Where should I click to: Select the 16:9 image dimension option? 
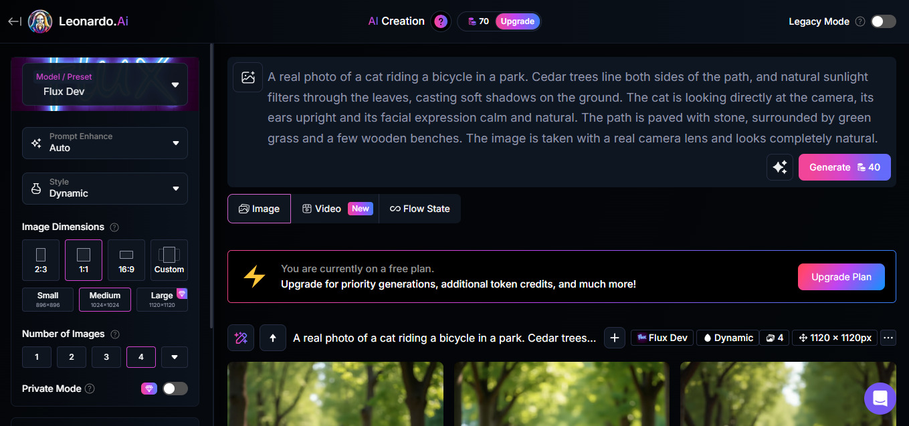click(x=126, y=260)
